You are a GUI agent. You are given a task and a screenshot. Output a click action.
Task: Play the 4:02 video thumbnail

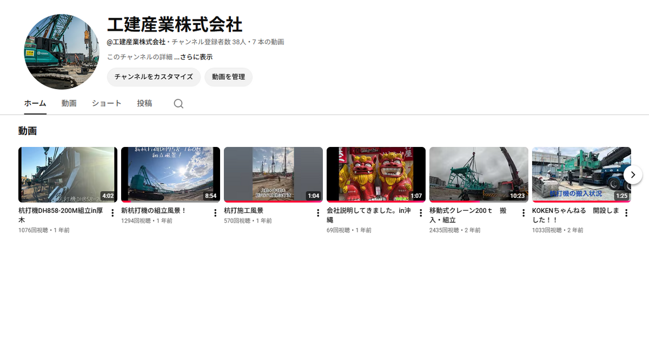coord(68,174)
